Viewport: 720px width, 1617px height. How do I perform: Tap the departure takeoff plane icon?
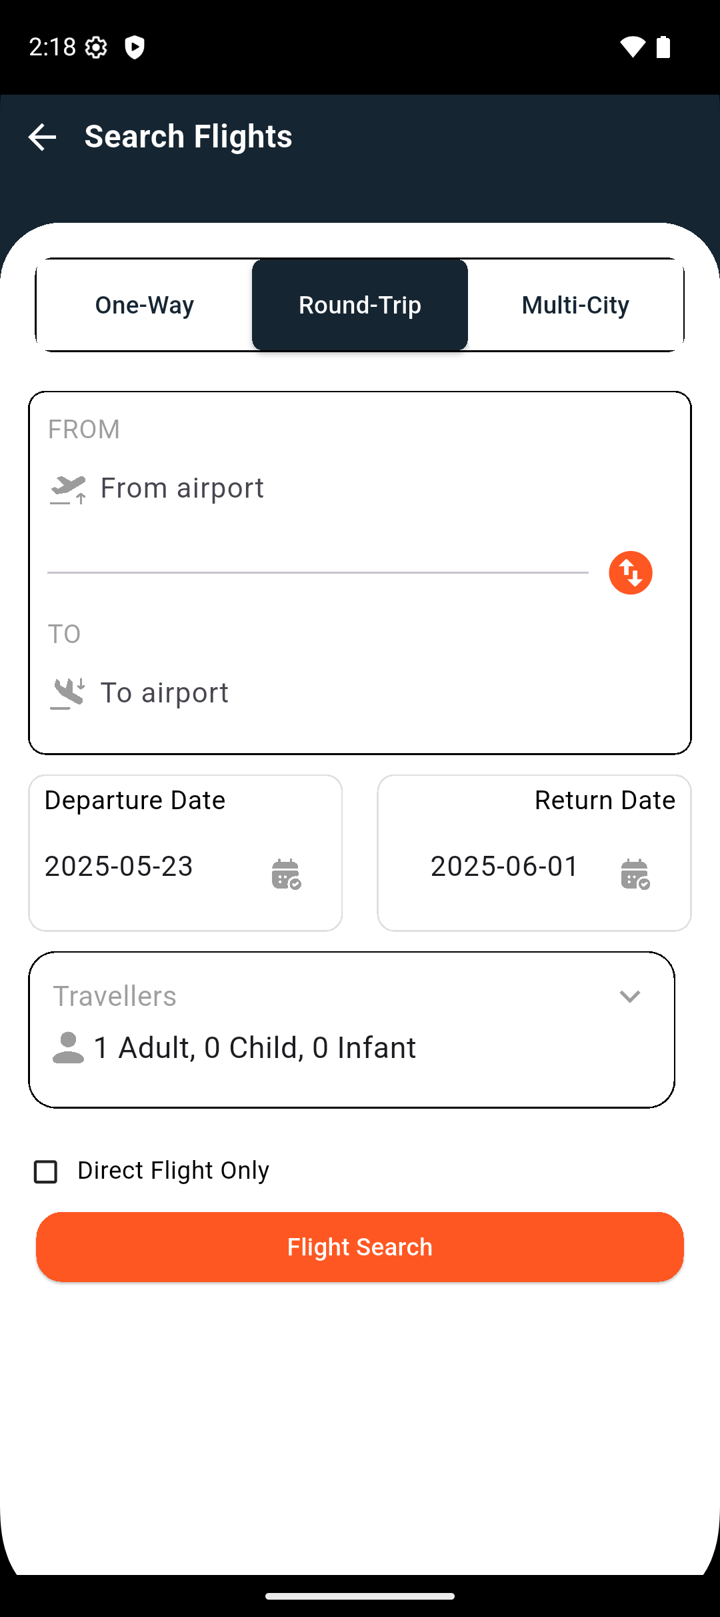point(68,490)
